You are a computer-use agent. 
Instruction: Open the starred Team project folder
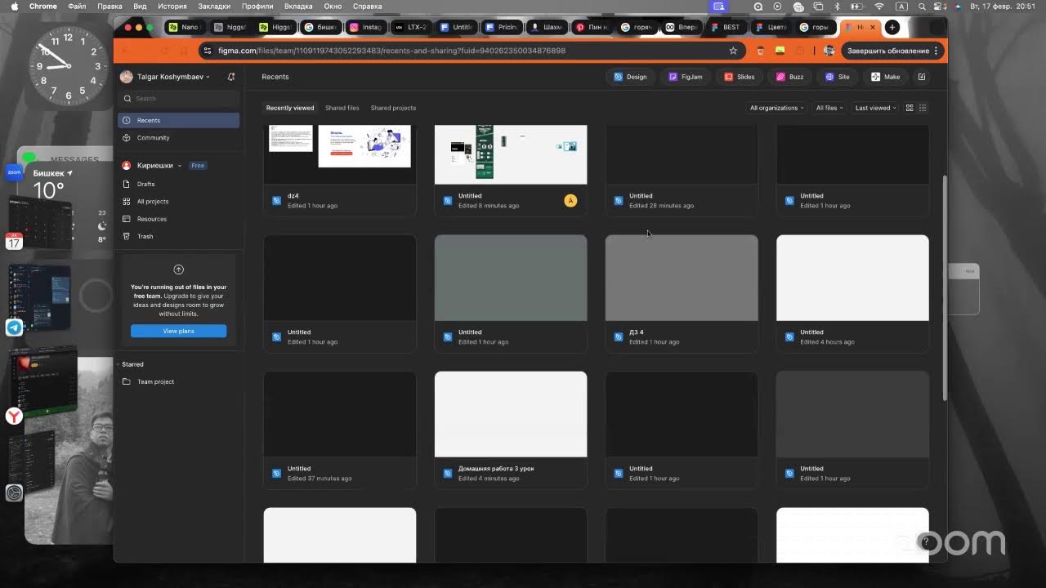pyautogui.click(x=179, y=381)
